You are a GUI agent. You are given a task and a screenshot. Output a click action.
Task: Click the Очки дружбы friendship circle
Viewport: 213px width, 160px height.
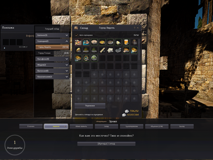[15, 145]
